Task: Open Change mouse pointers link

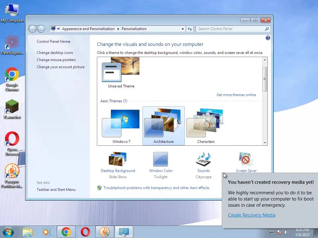Action: [x=56, y=60]
